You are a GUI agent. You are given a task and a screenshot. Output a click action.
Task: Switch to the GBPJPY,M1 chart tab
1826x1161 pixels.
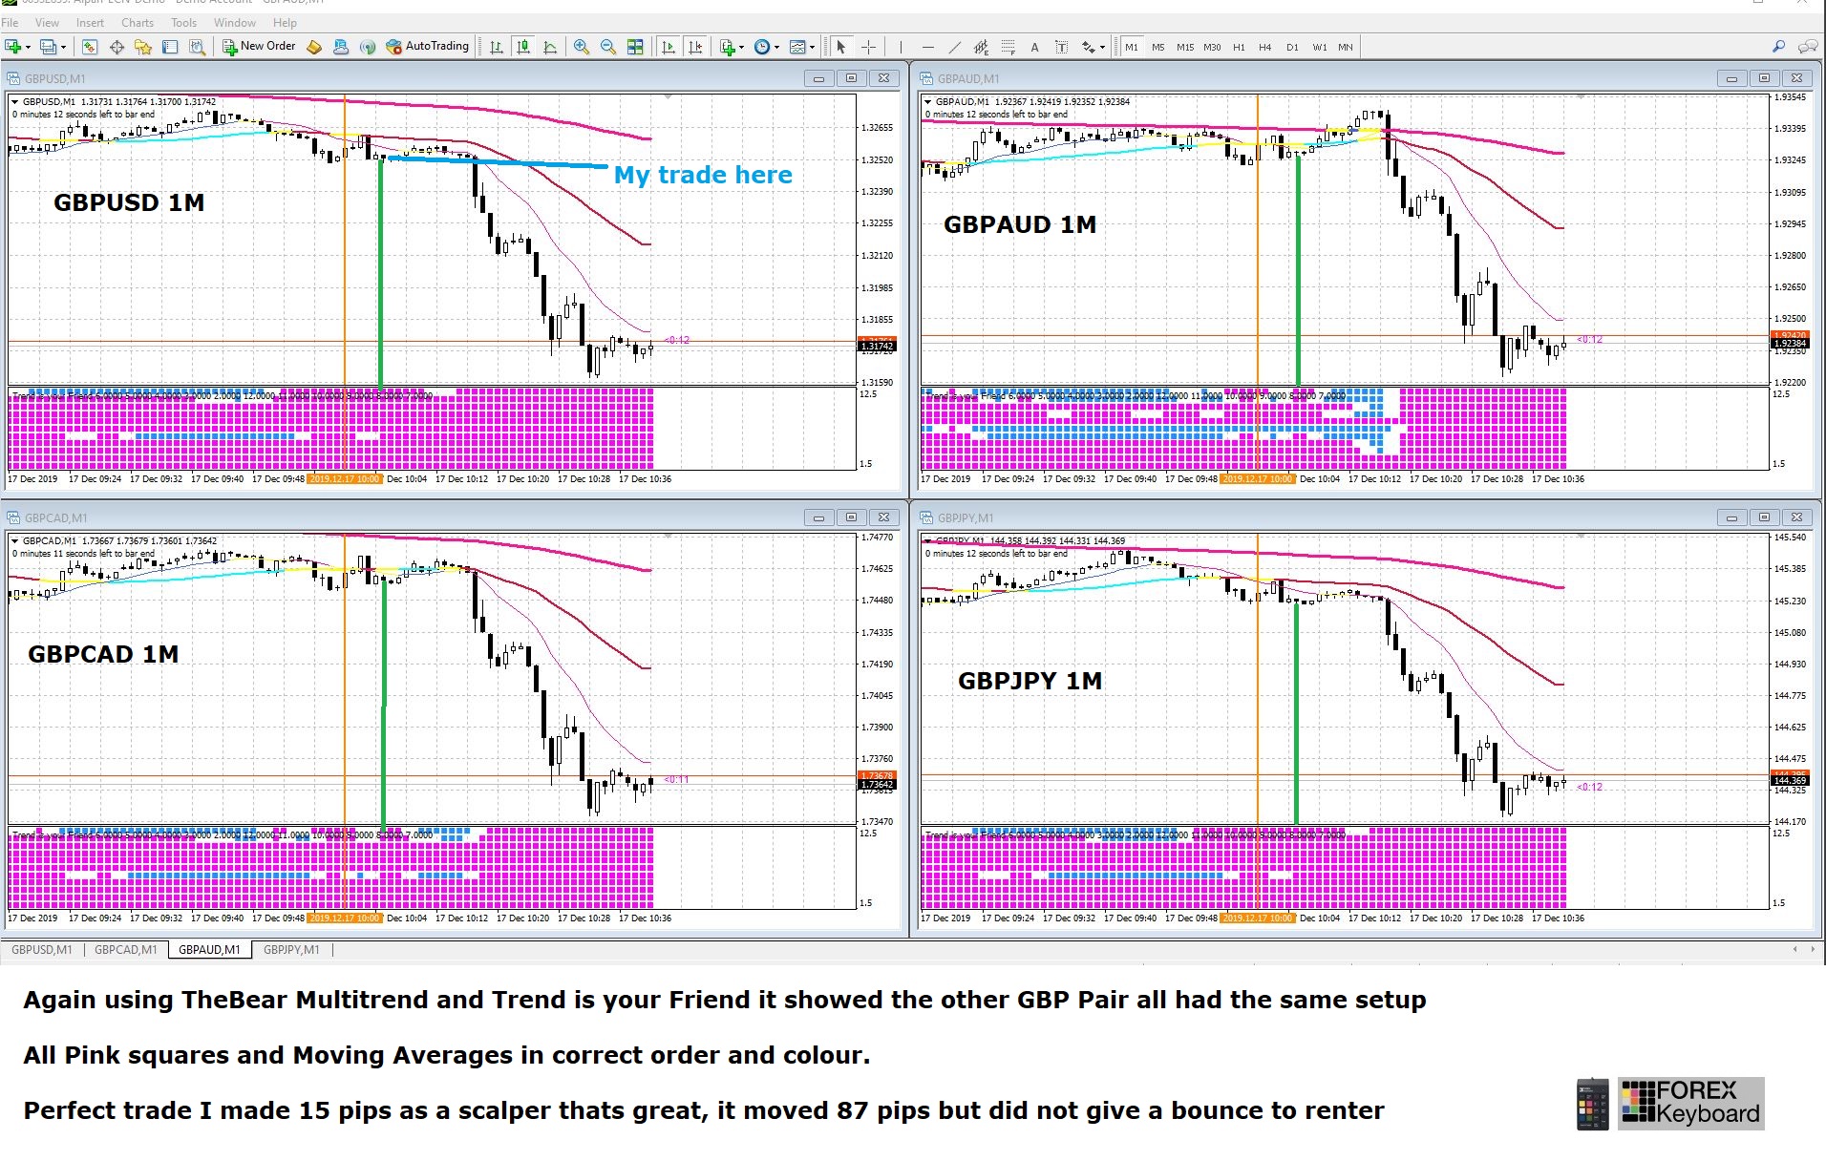[x=291, y=950]
